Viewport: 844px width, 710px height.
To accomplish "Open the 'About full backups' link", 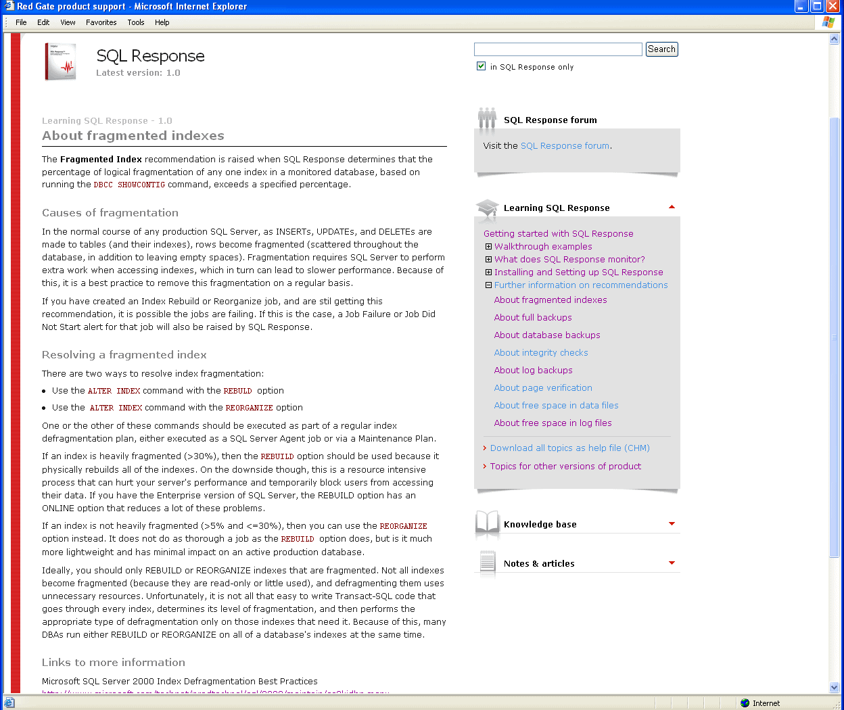I will [x=533, y=317].
